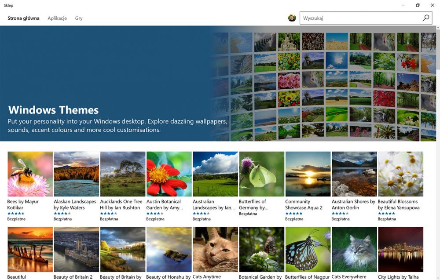Click Bezpłatna price under Australian Shores

coord(341,219)
